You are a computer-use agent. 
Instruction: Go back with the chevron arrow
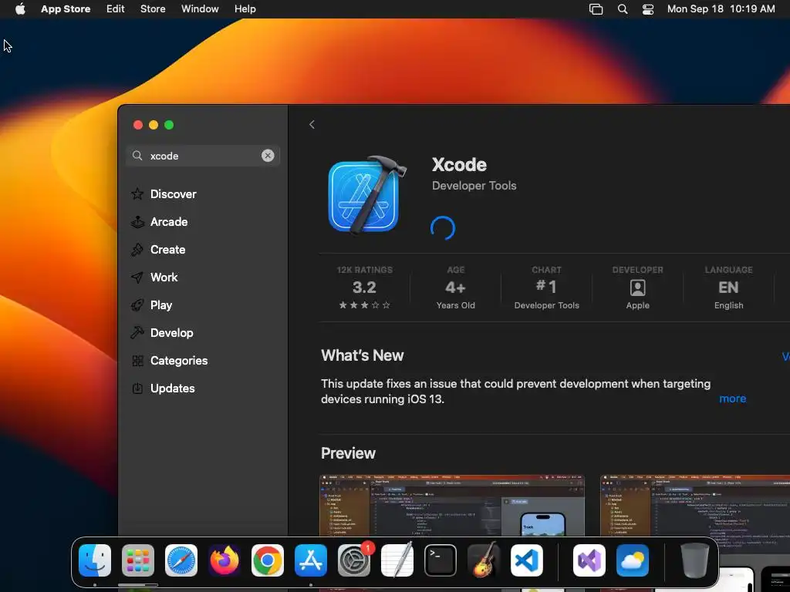click(x=312, y=124)
